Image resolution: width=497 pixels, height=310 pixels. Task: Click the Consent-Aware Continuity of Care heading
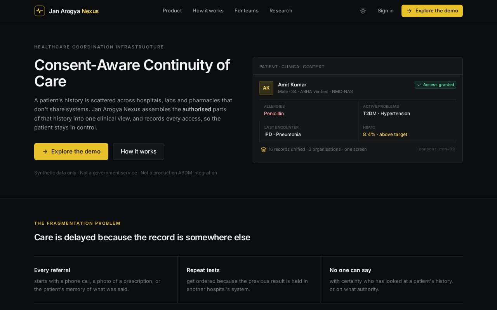coord(132,73)
